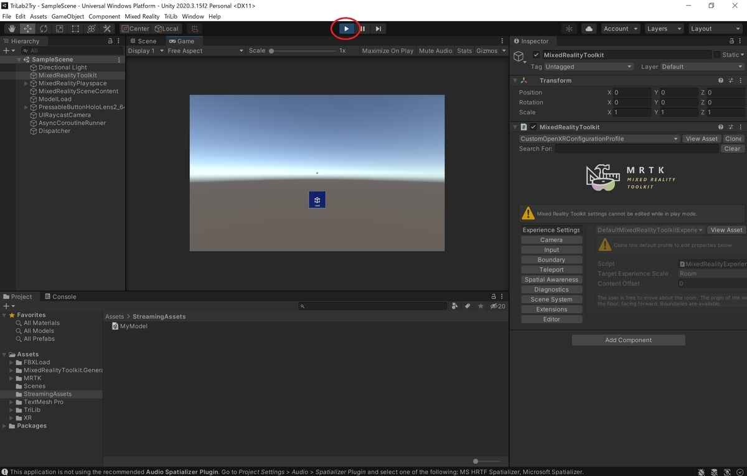The height and width of the screenshot is (476, 747).
Task: Open the Collab sun icon
Action: 569,29
